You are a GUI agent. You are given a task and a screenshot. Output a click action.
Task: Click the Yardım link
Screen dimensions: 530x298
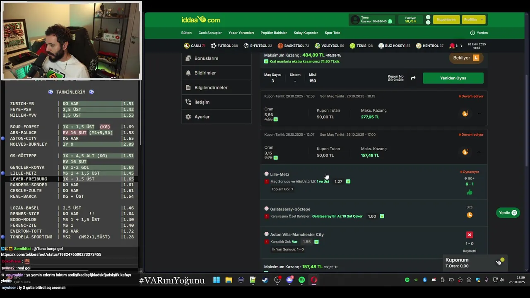click(482, 33)
